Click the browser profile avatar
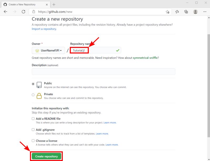210x161 pixels. (x=195, y=12)
